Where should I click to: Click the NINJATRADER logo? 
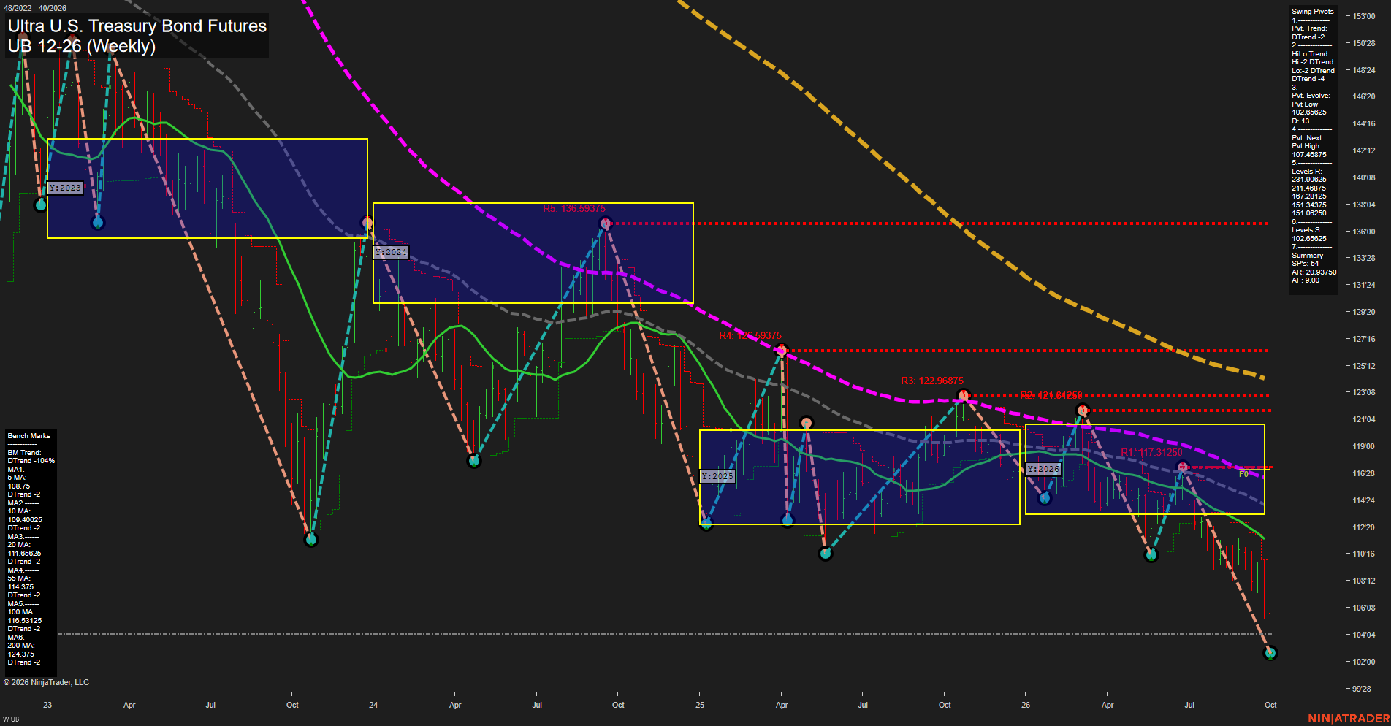pyautogui.click(x=1349, y=719)
